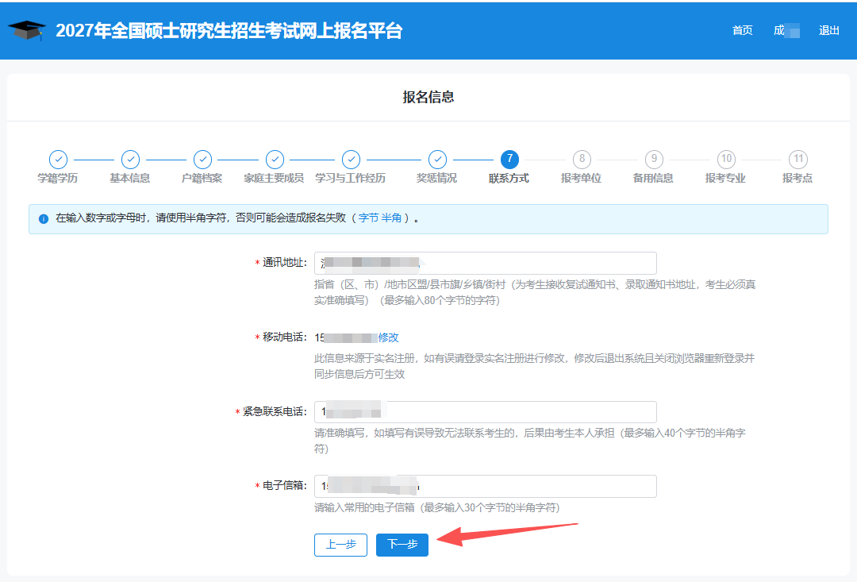
Task: Click the 备用信息 step label
Action: pyautogui.click(x=653, y=179)
